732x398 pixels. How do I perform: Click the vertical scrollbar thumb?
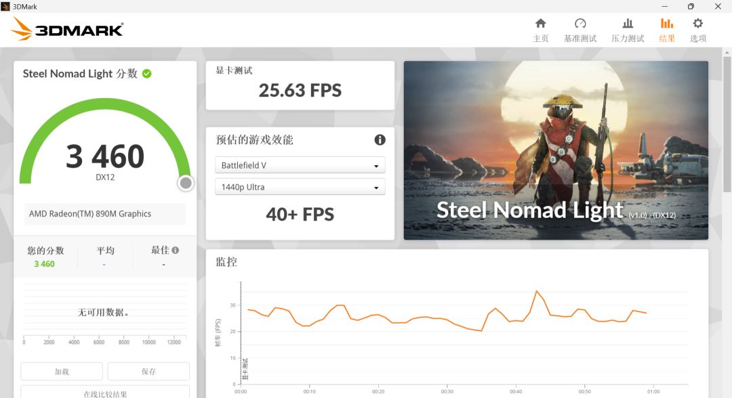click(727, 123)
